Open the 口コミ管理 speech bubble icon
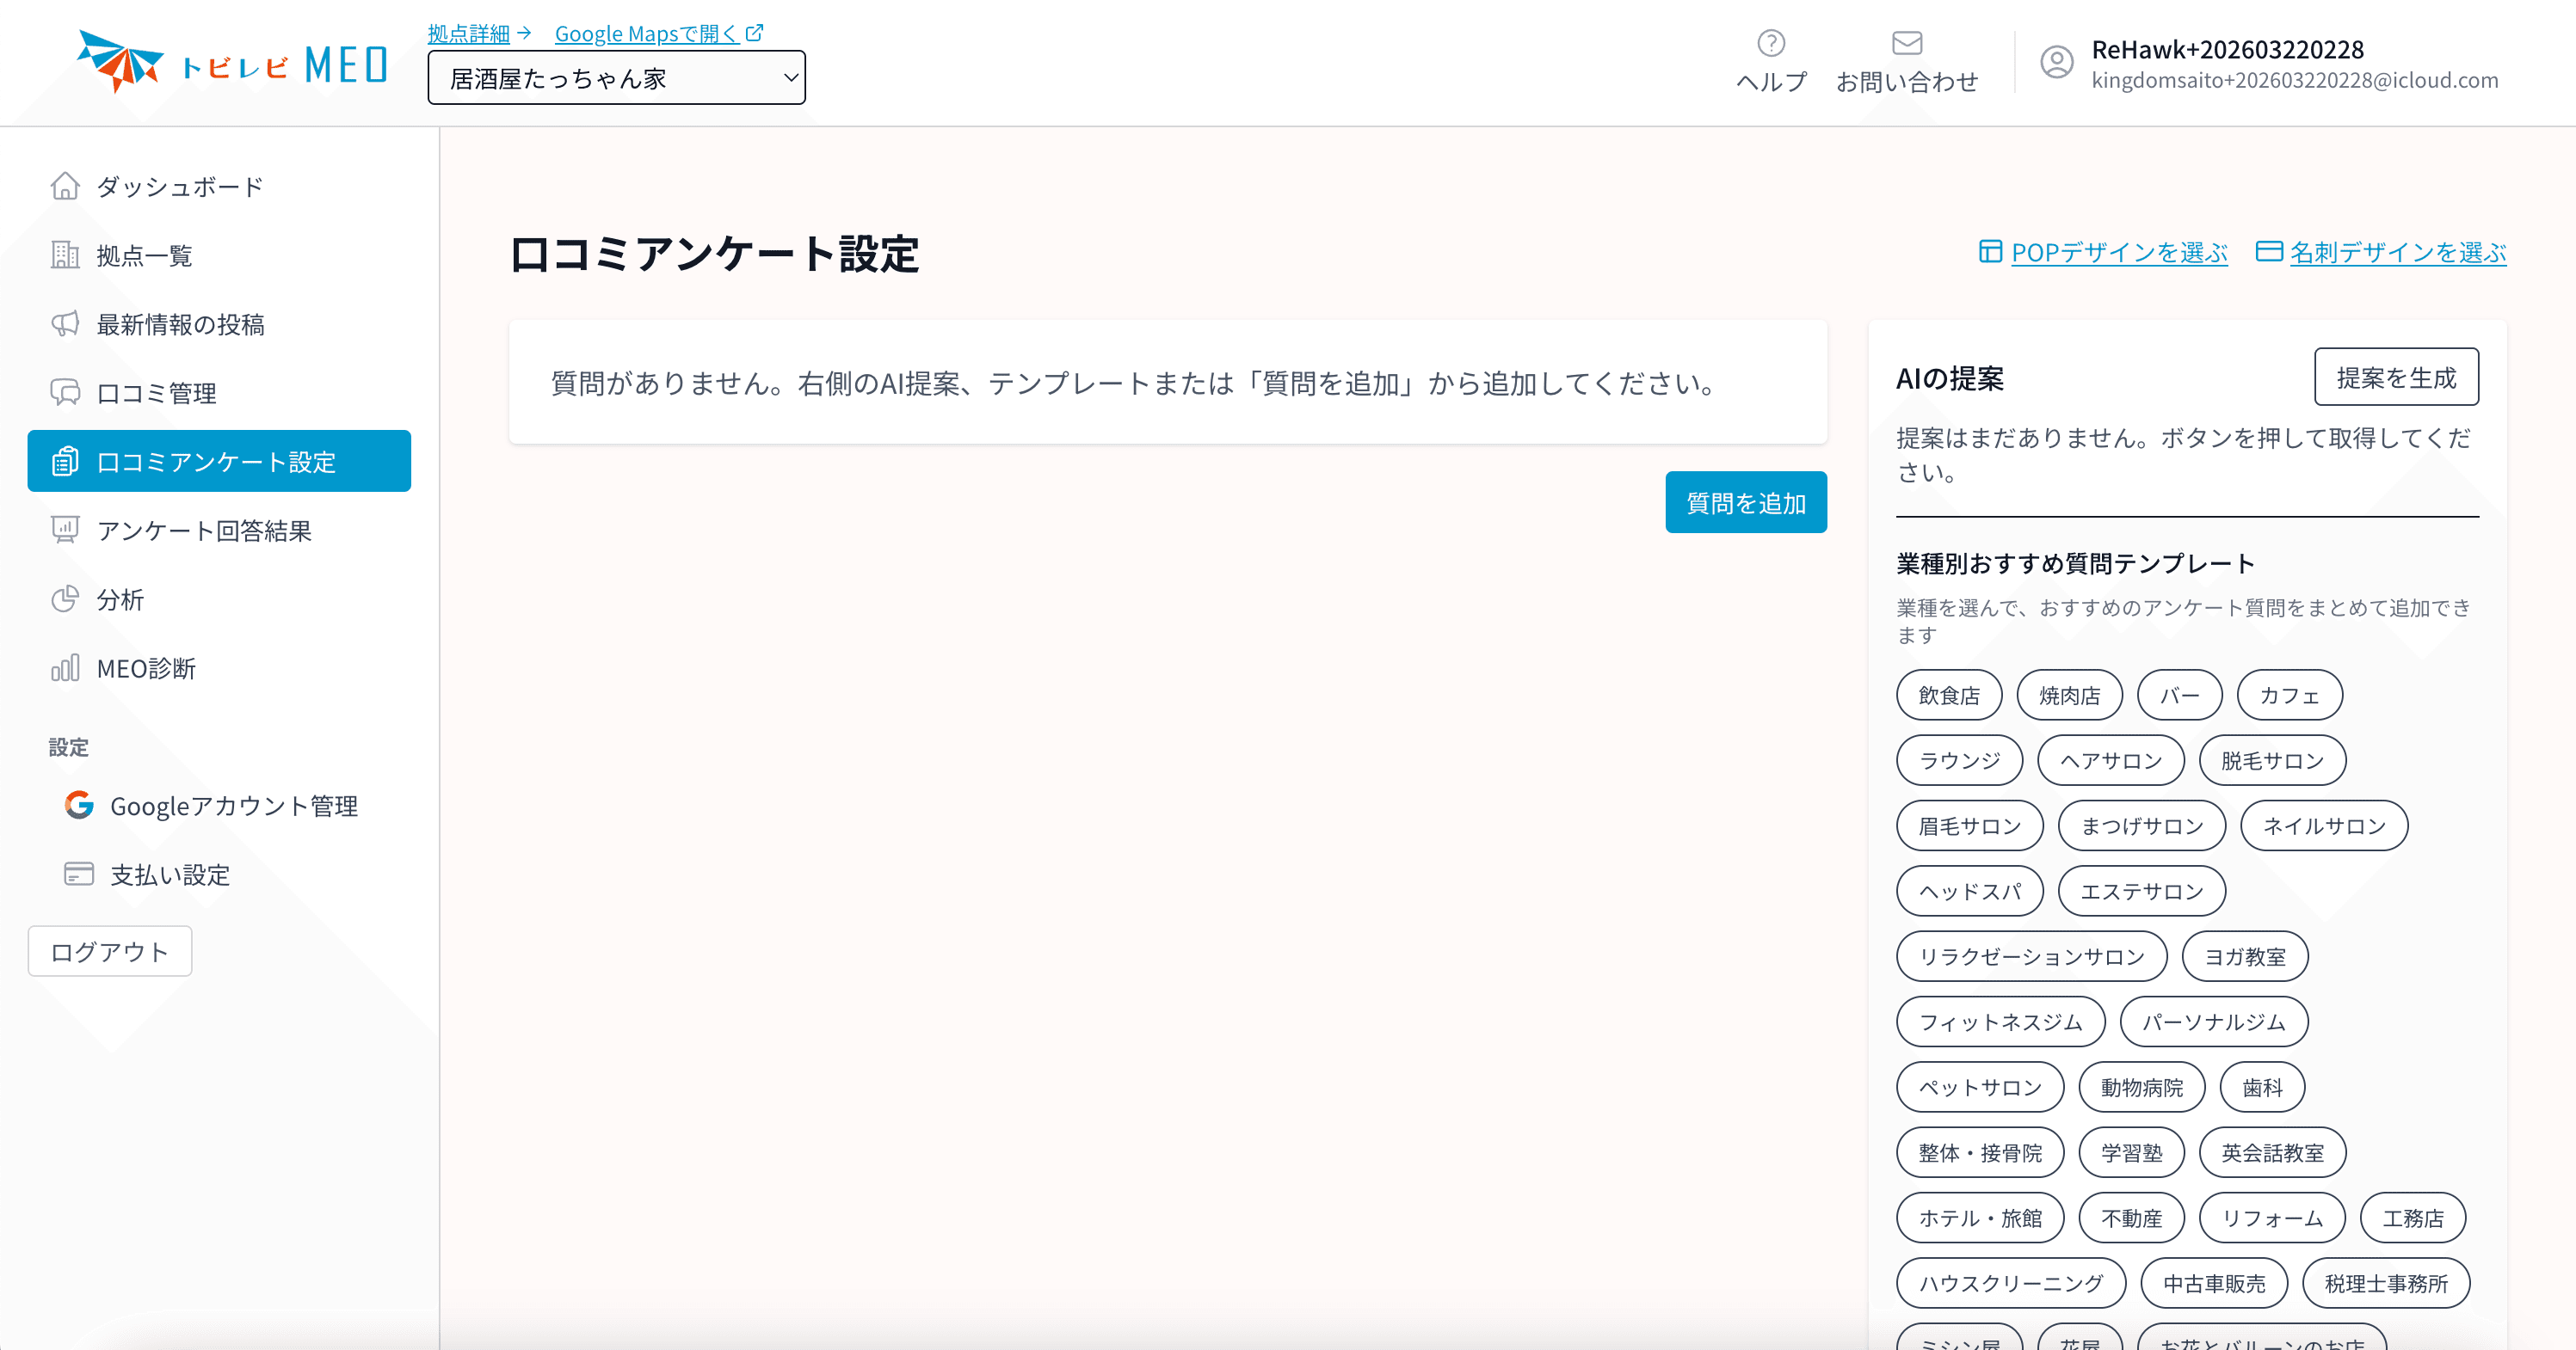The width and height of the screenshot is (2576, 1350). click(x=65, y=393)
